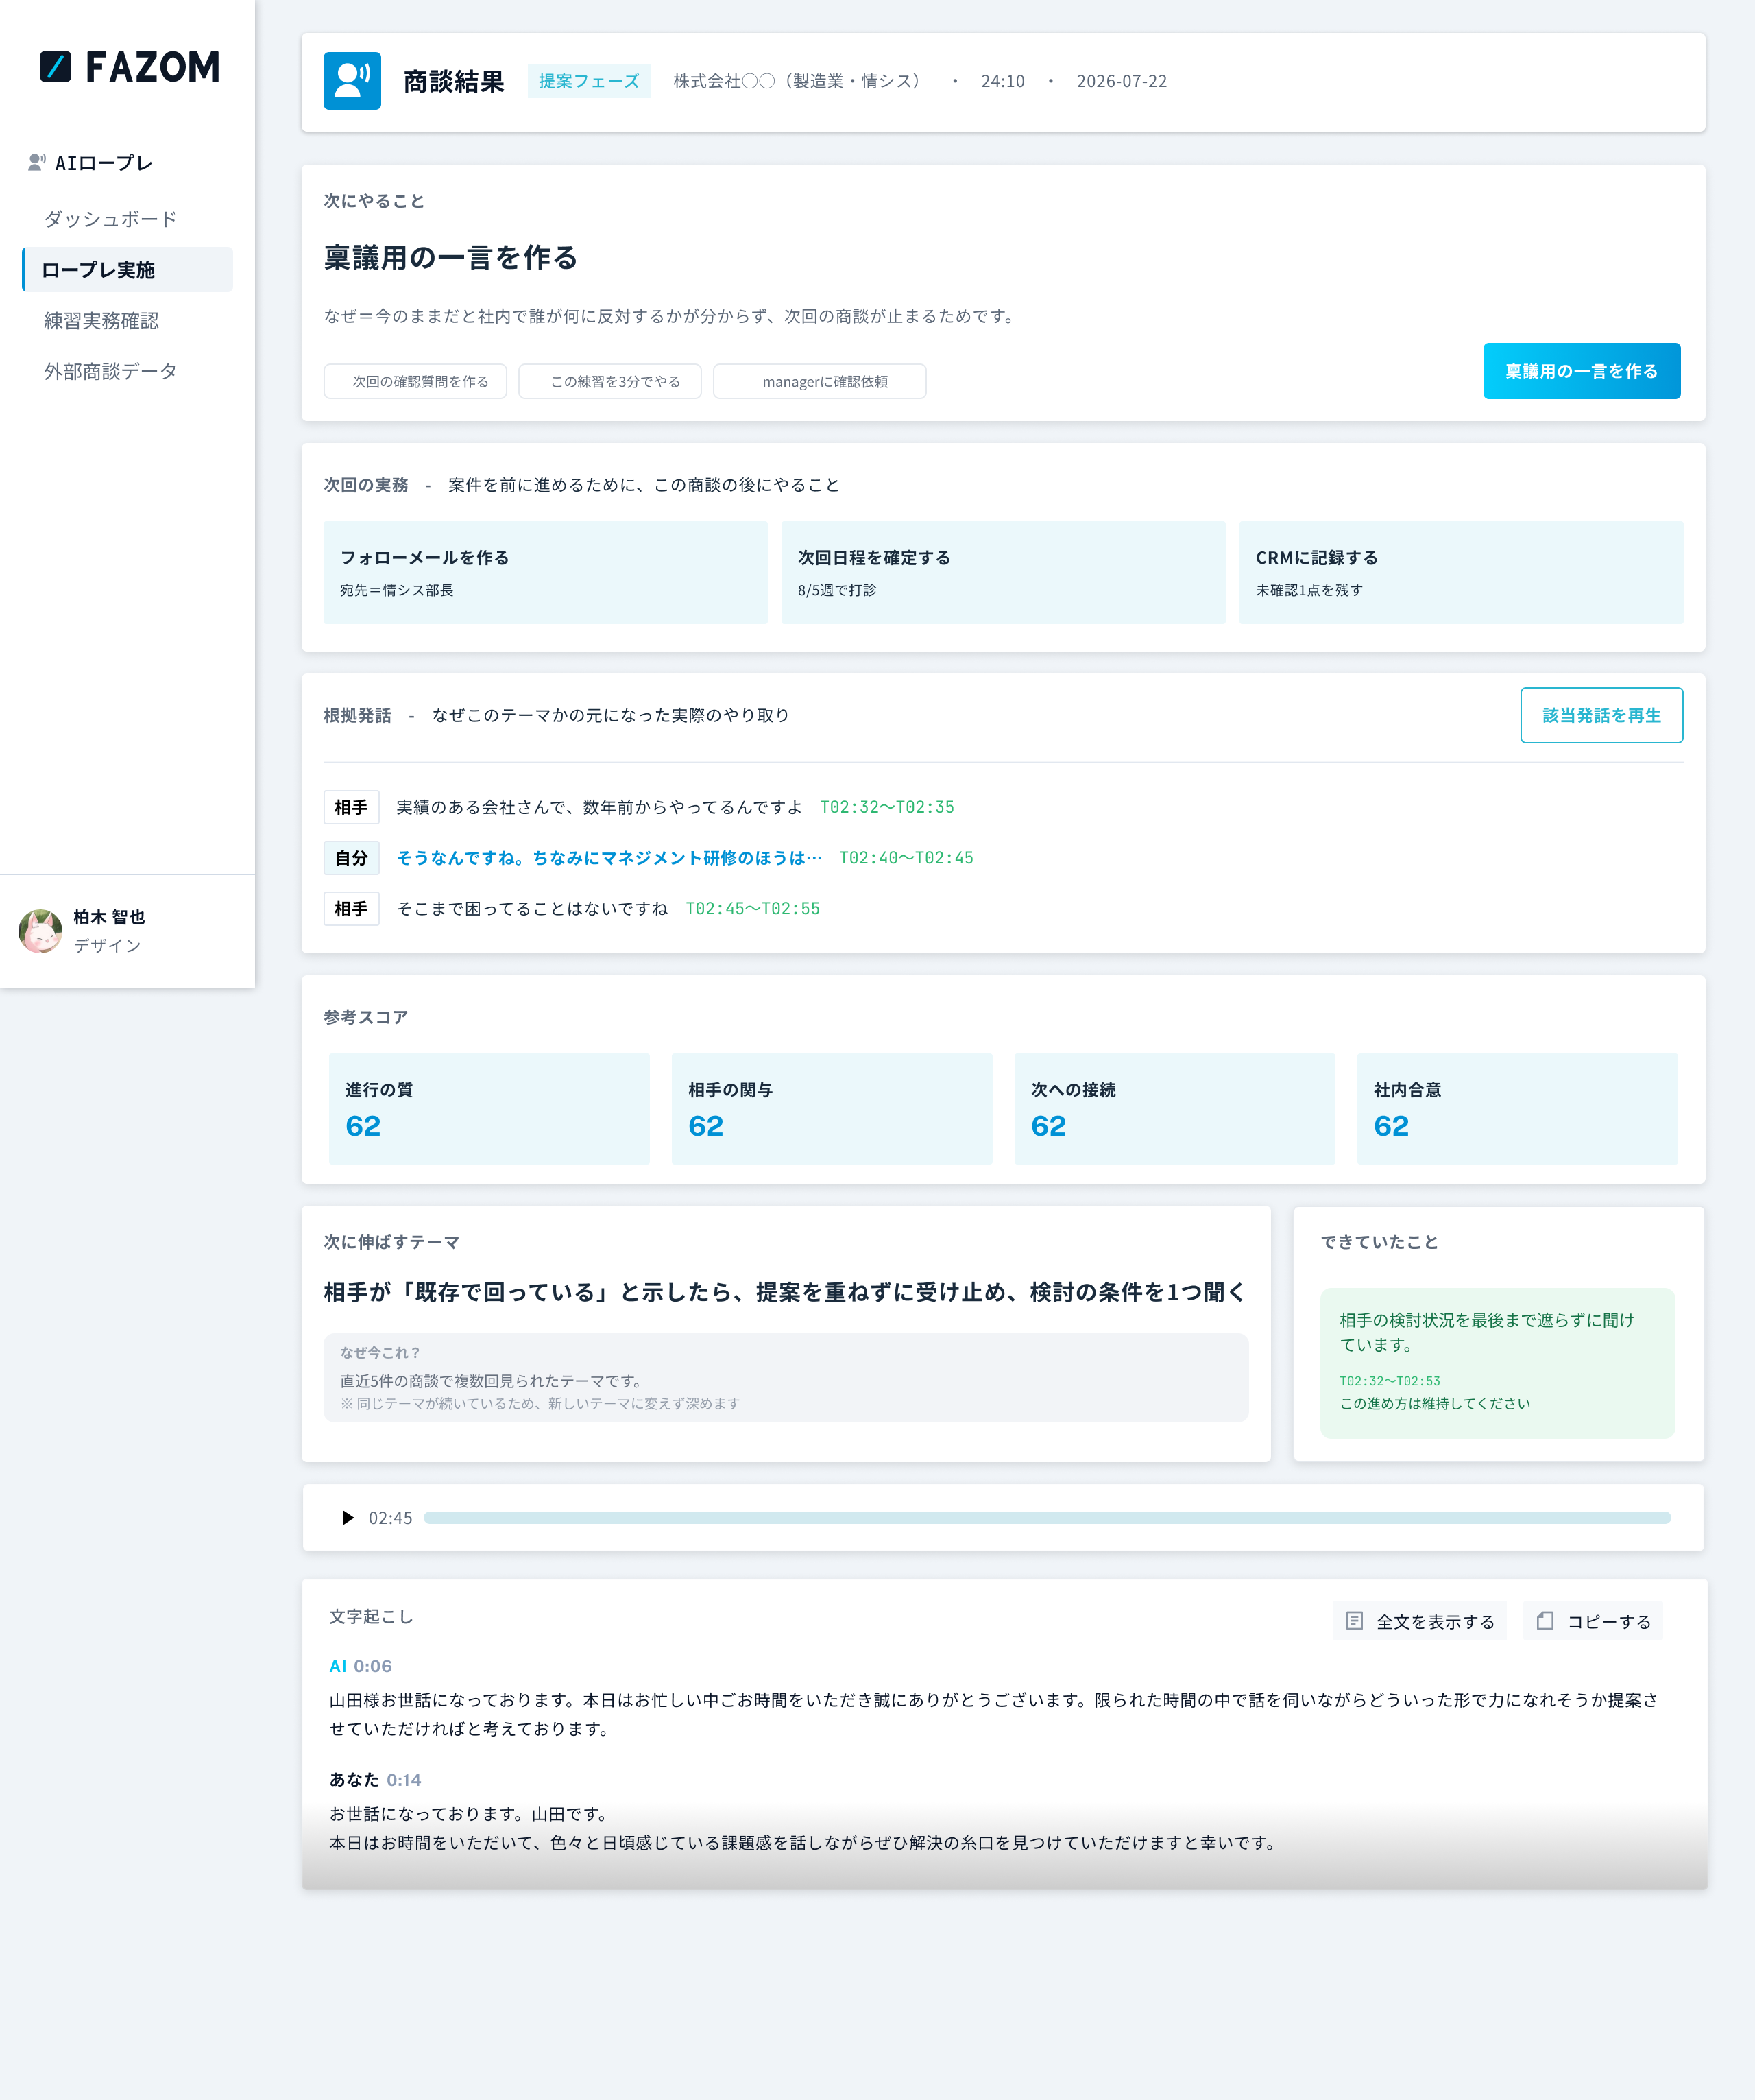Click the blue 商談結果 speaker icon

click(x=352, y=81)
